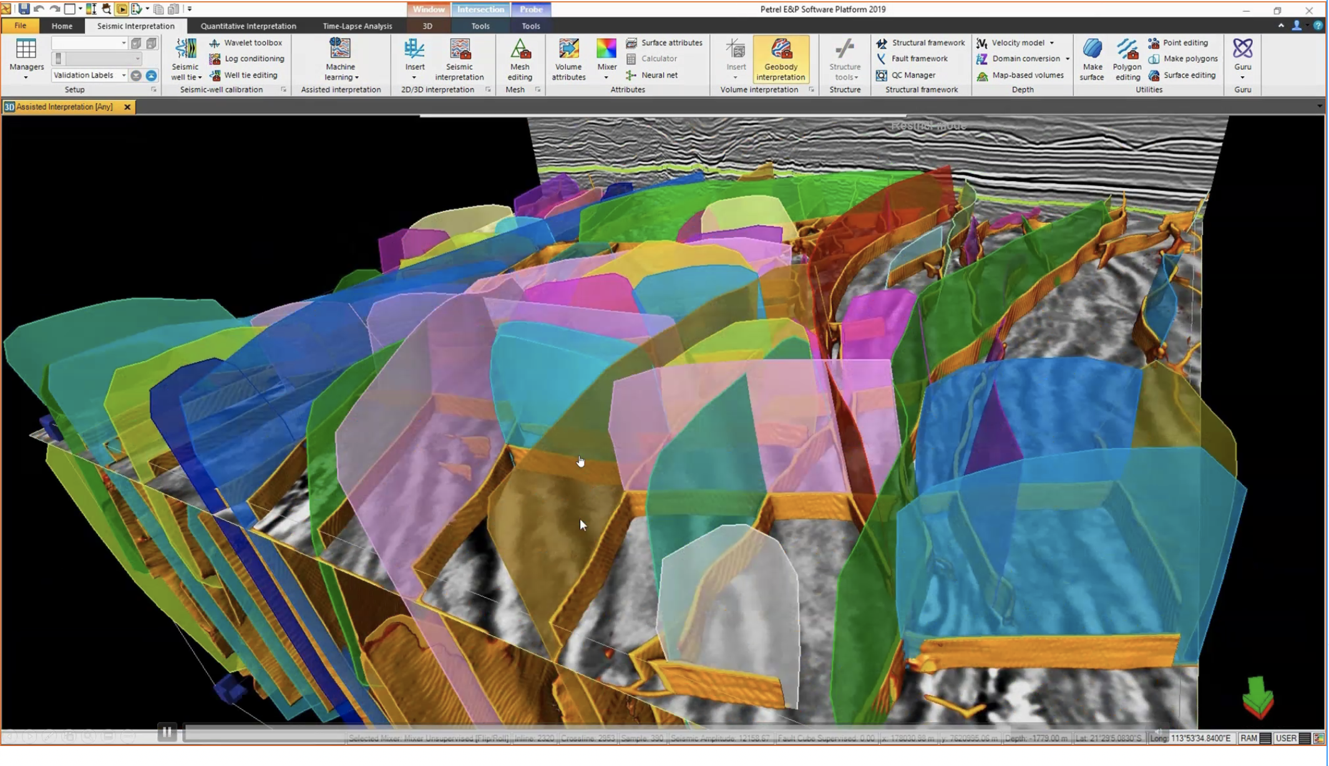
Task: Toggle the execute play button in quick access toolbar
Action: 122,9
